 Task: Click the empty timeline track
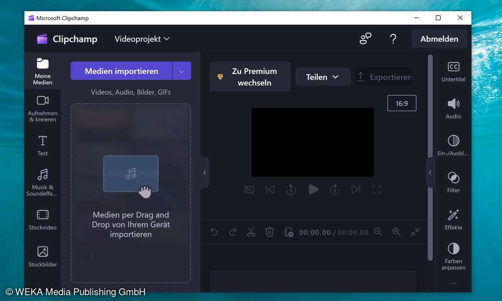coord(313,281)
